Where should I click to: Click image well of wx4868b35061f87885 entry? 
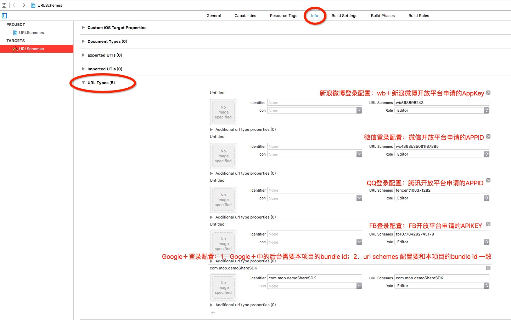(x=223, y=156)
